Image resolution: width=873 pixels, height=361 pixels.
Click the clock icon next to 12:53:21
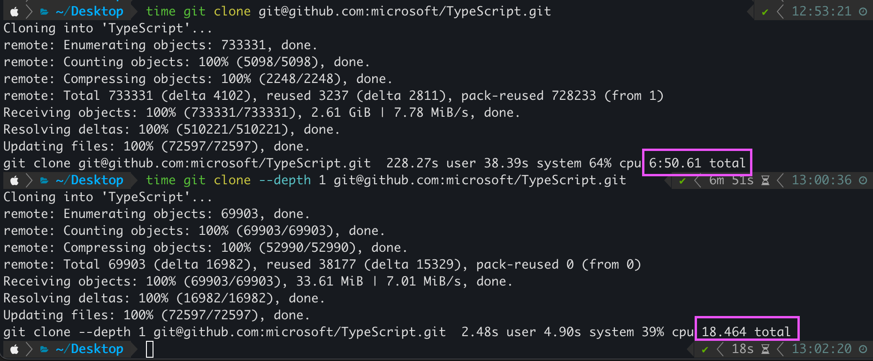point(863,12)
